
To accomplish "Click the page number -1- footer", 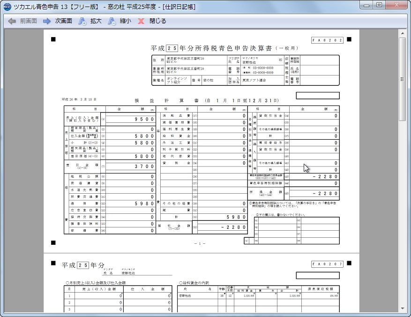I will 200,243.
